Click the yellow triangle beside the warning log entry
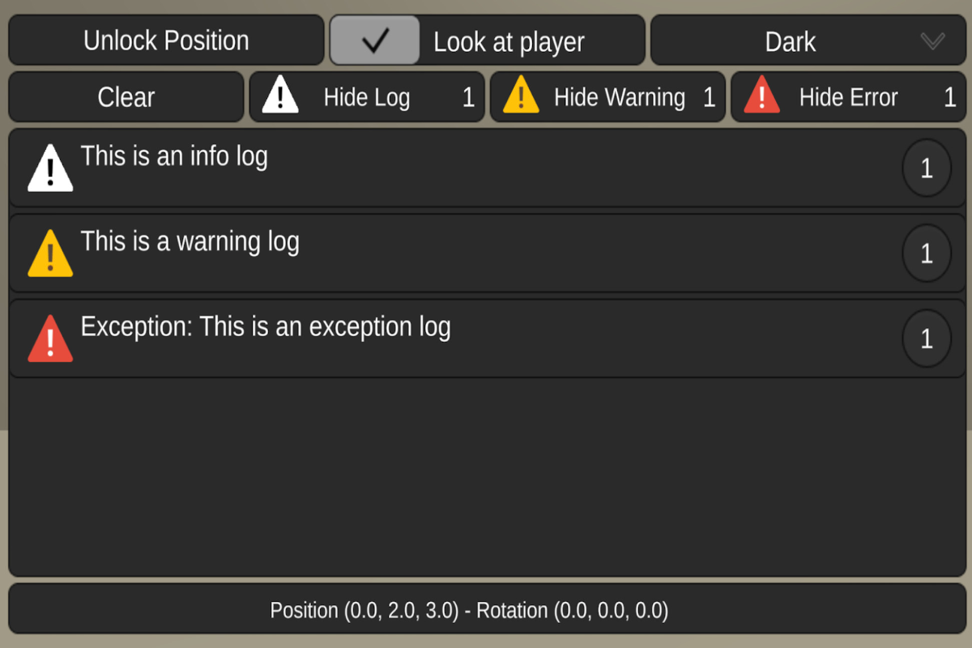 pyautogui.click(x=50, y=254)
